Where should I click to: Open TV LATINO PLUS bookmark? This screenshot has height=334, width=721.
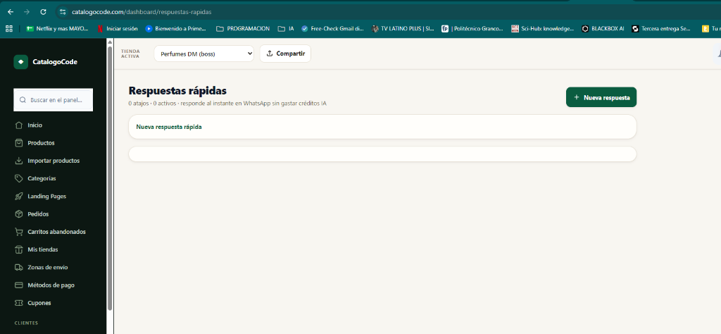[403, 28]
